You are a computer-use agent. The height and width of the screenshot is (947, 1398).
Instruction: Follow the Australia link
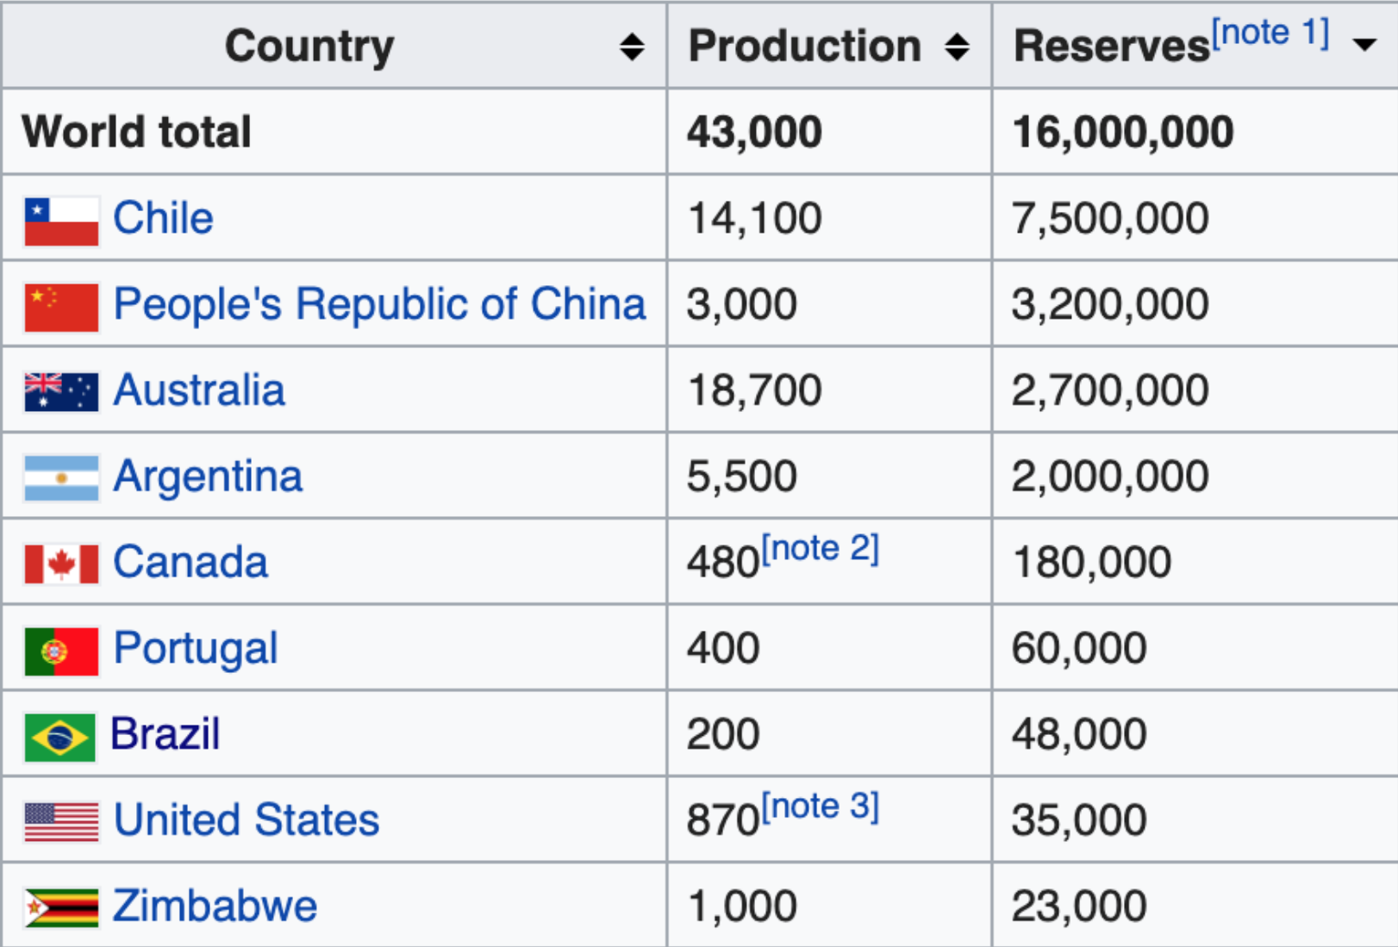pos(199,389)
